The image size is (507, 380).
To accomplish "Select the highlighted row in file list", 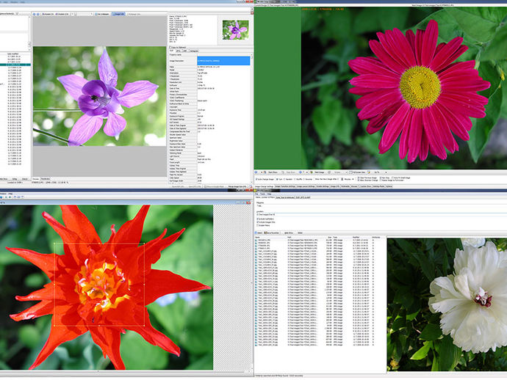I will click(x=15, y=65).
